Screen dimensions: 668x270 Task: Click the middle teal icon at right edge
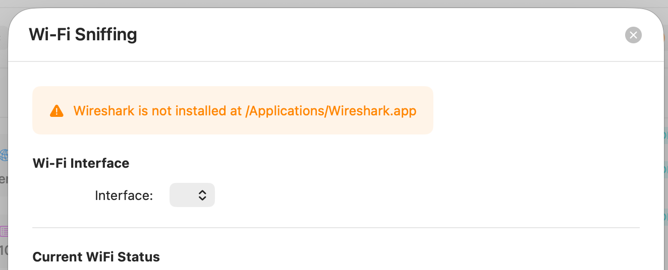(x=665, y=170)
